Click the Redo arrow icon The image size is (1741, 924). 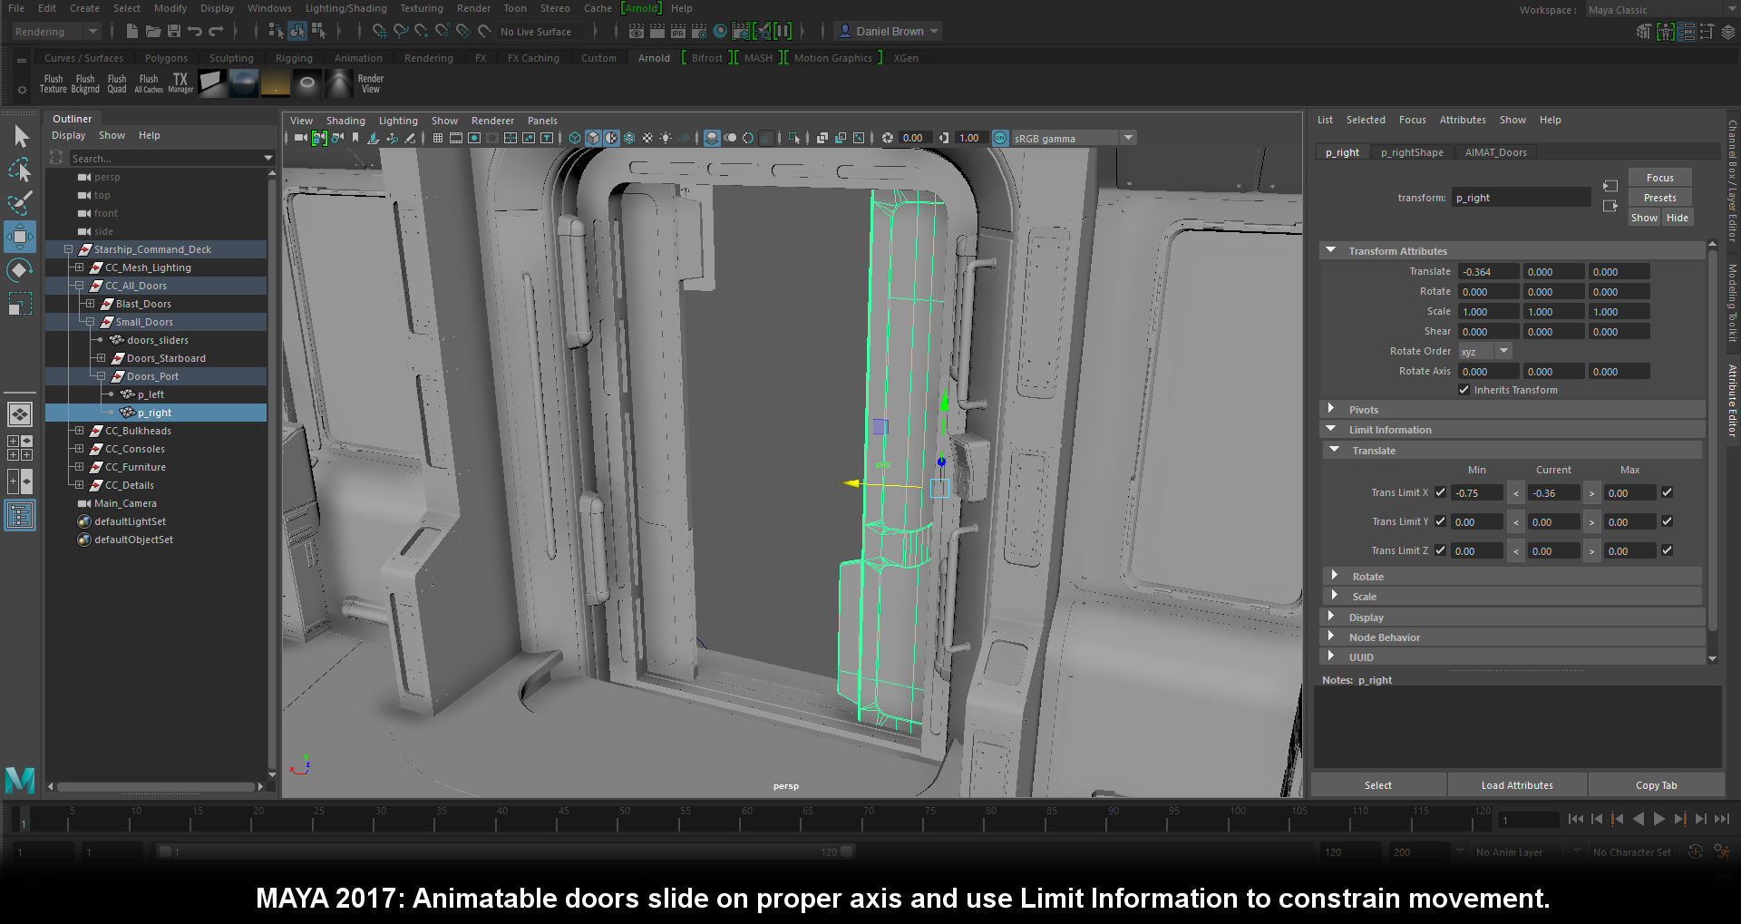click(x=216, y=32)
